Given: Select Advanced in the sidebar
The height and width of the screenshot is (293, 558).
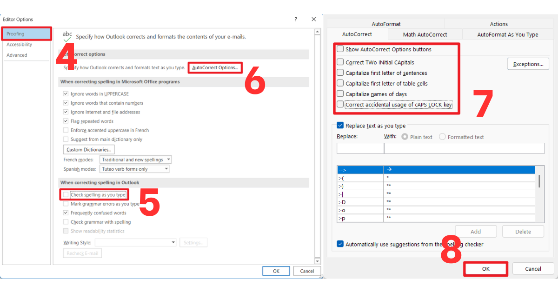Looking at the screenshot, I should [x=16, y=55].
